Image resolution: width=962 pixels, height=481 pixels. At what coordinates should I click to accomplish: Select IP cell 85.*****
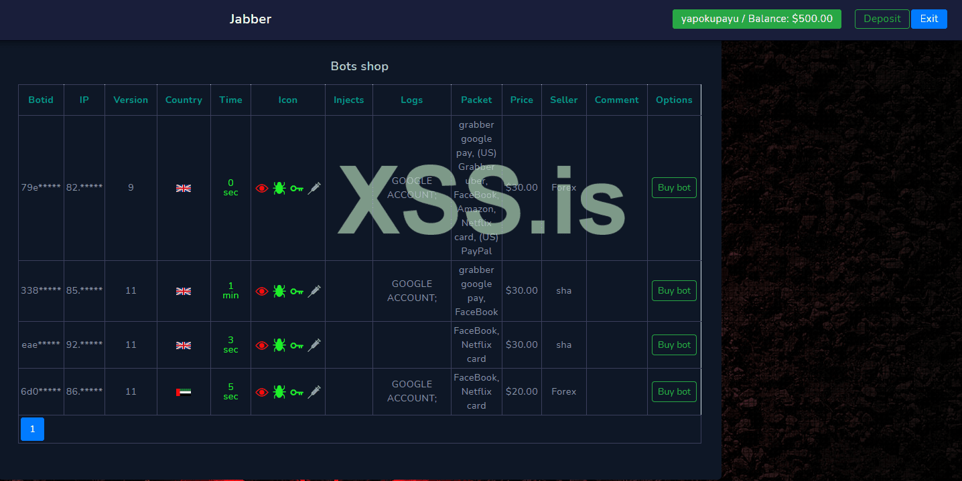[x=84, y=291]
